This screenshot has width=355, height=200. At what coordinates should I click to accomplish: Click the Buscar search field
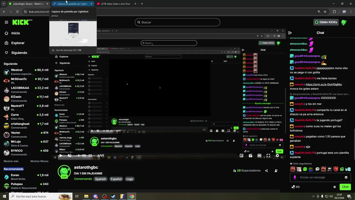177,22
